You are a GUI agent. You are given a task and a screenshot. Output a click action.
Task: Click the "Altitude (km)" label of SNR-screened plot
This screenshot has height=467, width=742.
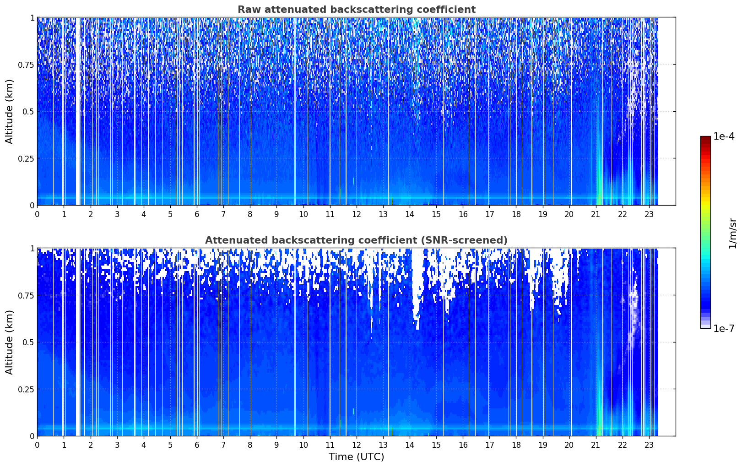10,342
